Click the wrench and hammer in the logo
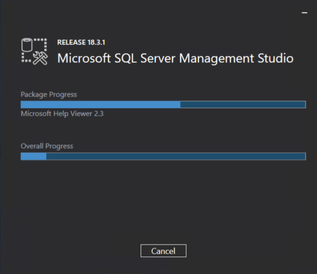Image resolution: width=317 pixels, height=274 pixels. tap(40, 58)
